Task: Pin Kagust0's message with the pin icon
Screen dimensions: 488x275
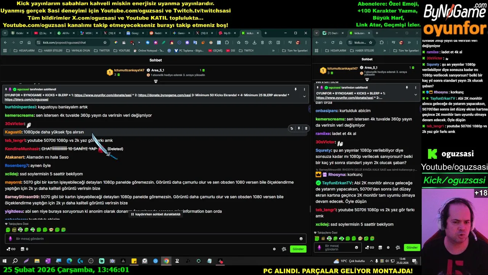Action: click(x=299, y=129)
